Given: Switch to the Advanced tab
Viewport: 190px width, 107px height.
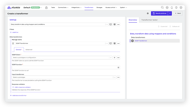Looking at the screenshot, I should (x=29, y=50).
